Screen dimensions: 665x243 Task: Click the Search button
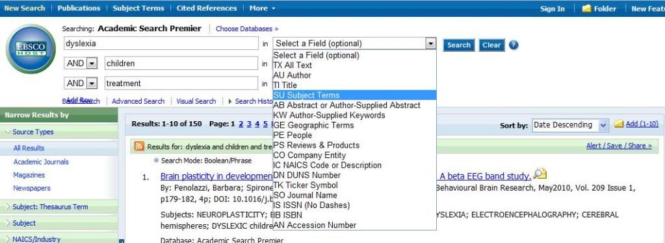459,45
